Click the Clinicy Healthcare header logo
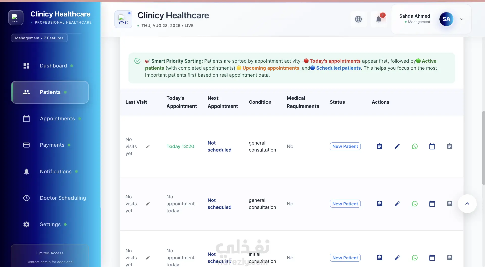The height and width of the screenshot is (267, 485). click(x=123, y=19)
